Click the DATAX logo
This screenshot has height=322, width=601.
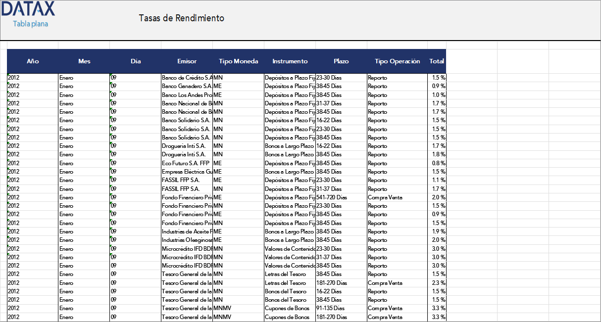click(x=27, y=9)
